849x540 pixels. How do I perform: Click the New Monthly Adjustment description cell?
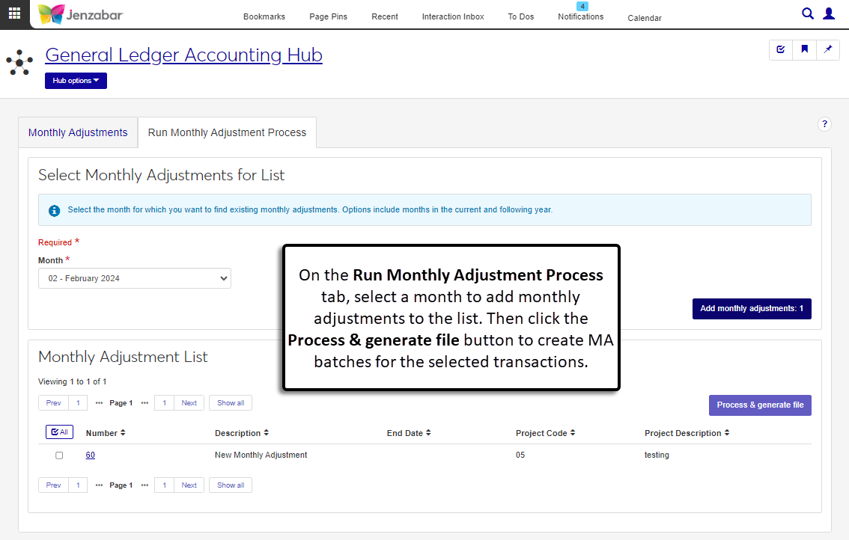click(x=261, y=455)
